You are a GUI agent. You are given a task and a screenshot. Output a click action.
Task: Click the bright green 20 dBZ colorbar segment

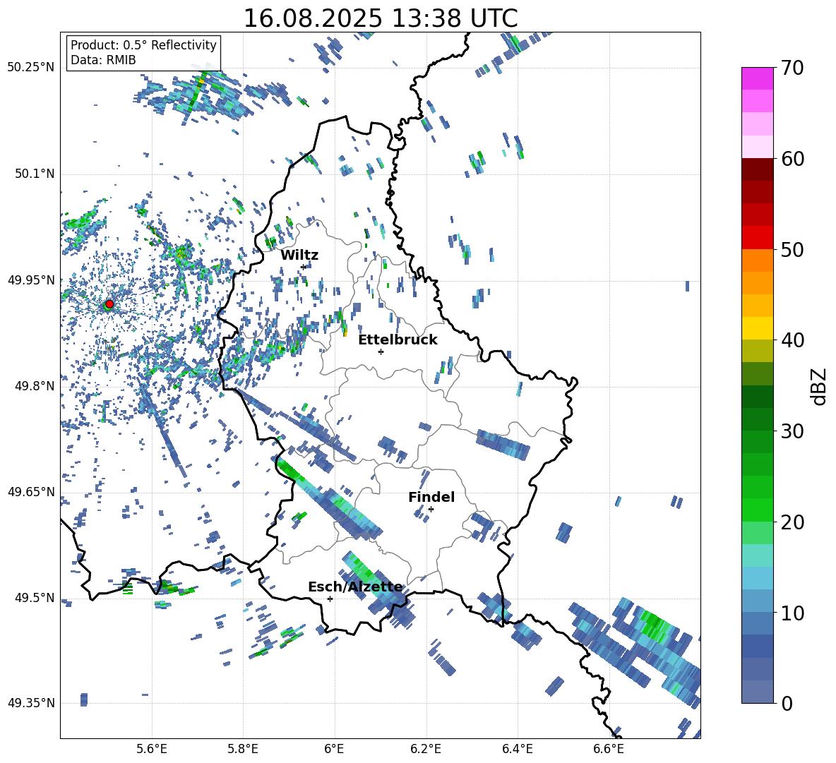click(x=757, y=510)
